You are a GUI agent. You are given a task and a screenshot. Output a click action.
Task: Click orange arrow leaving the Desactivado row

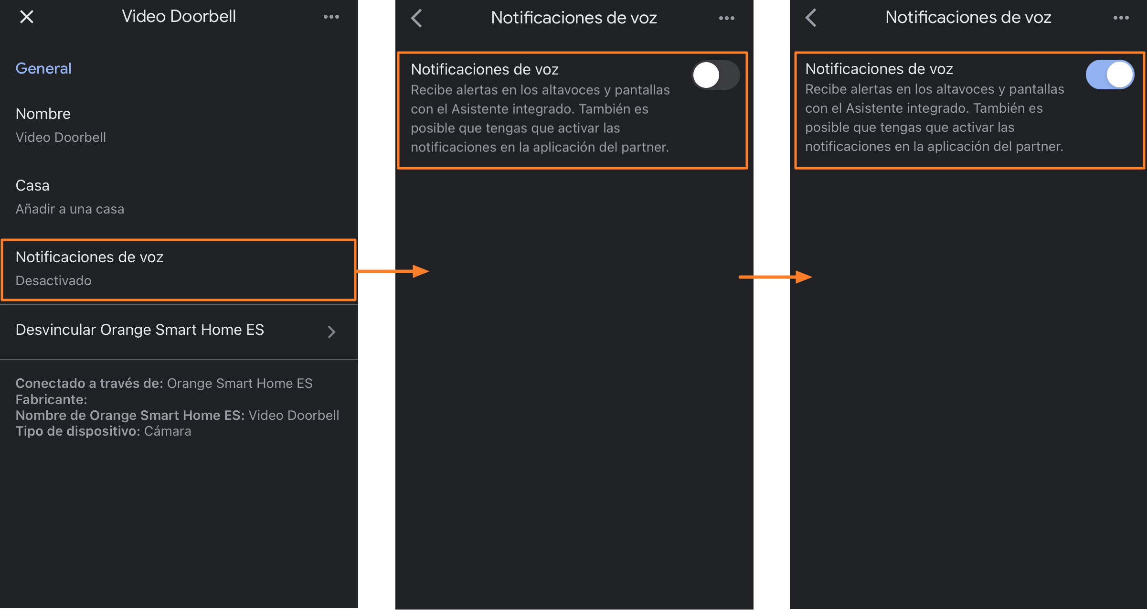click(393, 271)
